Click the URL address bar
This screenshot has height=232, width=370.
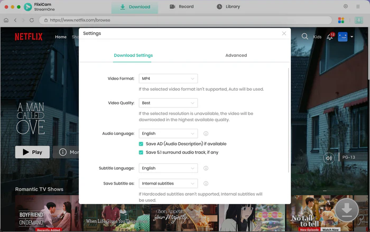click(185, 21)
